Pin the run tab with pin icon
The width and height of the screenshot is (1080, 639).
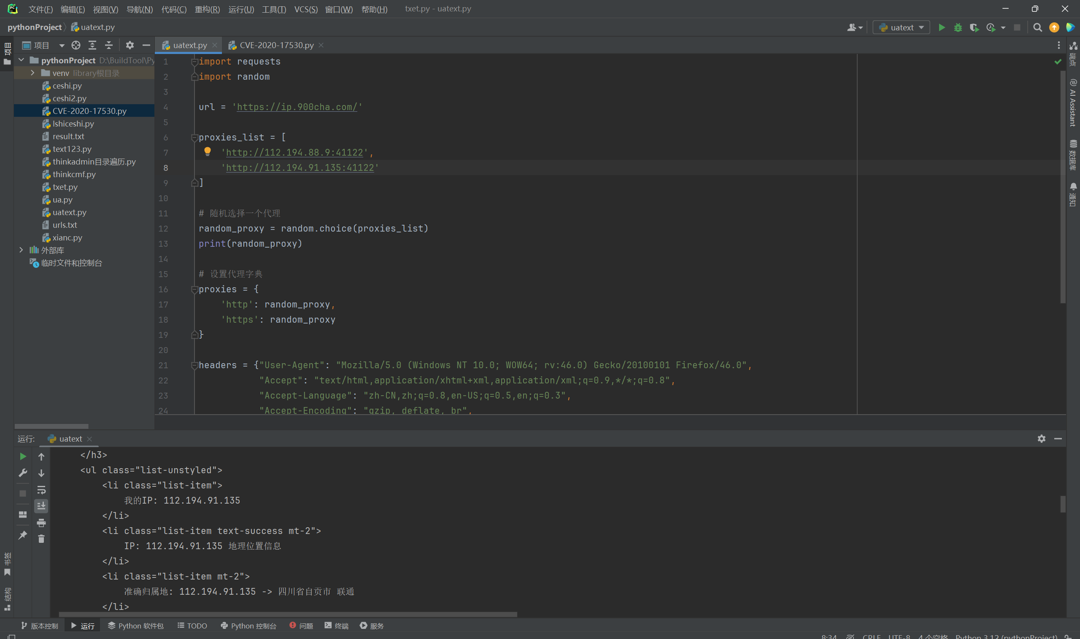coord(23,535)
